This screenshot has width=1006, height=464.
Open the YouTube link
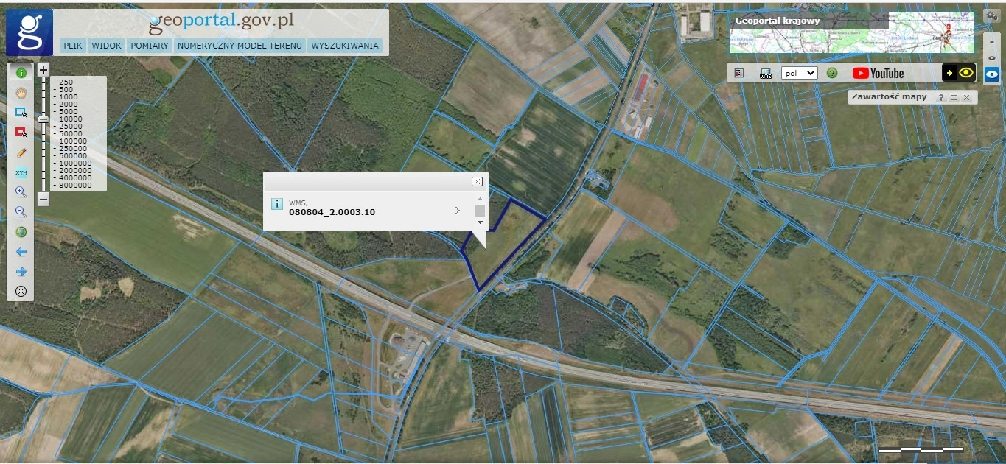click(878, 73)
